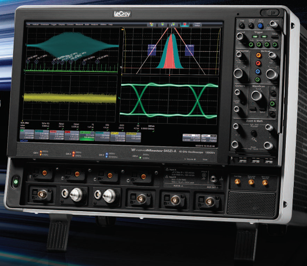Click the on-screen Trigger Setup button
This screenshot has height=266, width=307.
click(197, 25)
